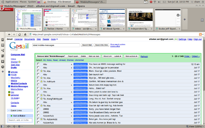Tick checkbox for 'Siyol je... N8 best' message

[x=38, y=78]
